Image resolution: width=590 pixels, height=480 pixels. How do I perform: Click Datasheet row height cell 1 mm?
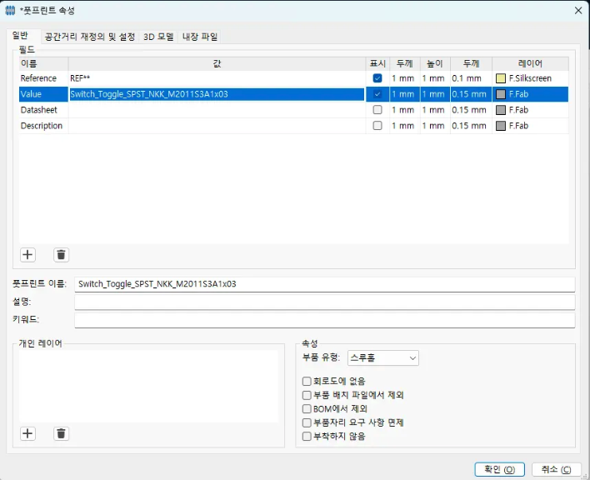tap(435, 110)
